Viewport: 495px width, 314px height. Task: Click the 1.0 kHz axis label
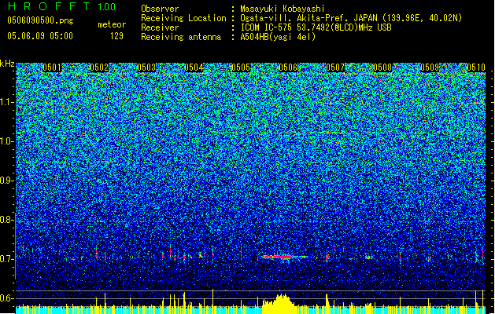7,141
